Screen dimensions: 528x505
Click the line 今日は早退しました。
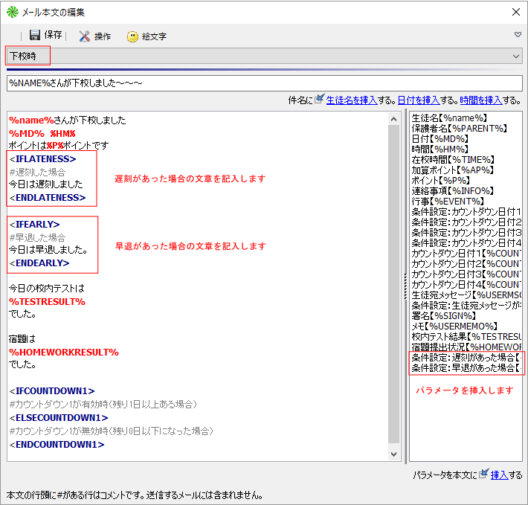[x=48, y=249]
